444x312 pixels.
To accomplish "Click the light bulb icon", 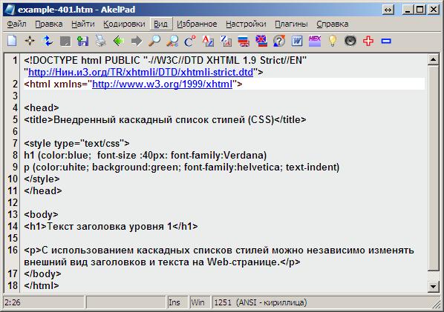I will tap(333, 42).
